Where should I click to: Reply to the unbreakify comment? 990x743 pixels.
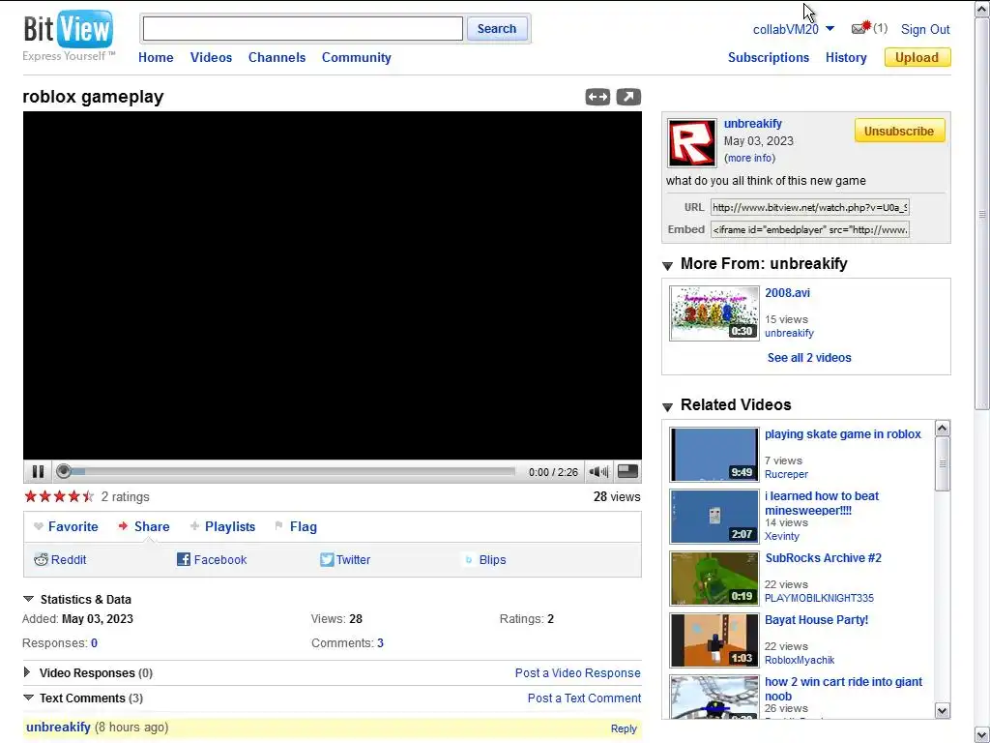point(624,728)
